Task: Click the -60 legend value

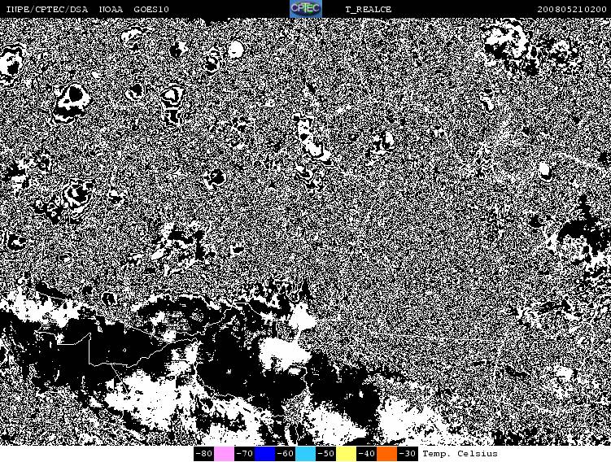Action: pos(285,454)
